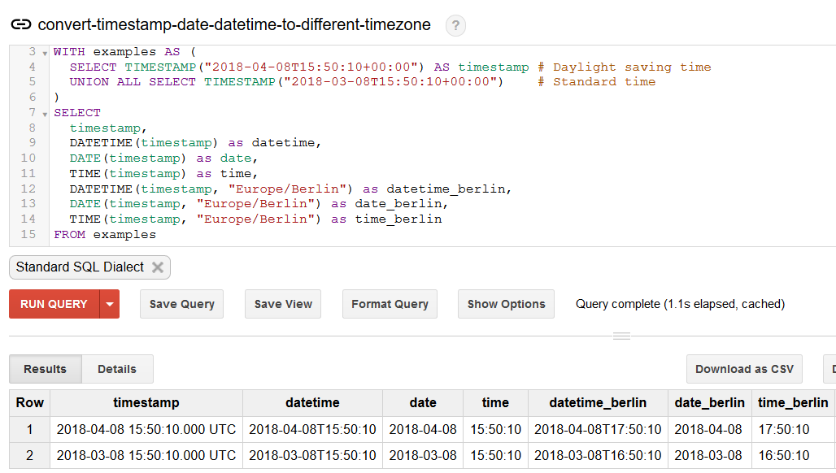
Task: Click the Save View button
Action: click(282, 304)
